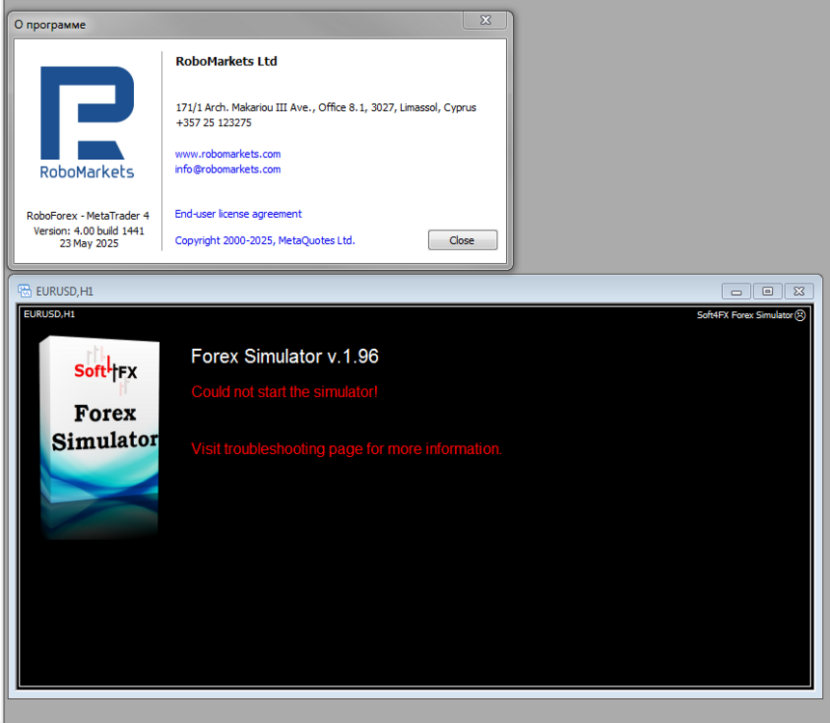Click the Soft4FX Forex Simulator box image

tap(99, 438)
